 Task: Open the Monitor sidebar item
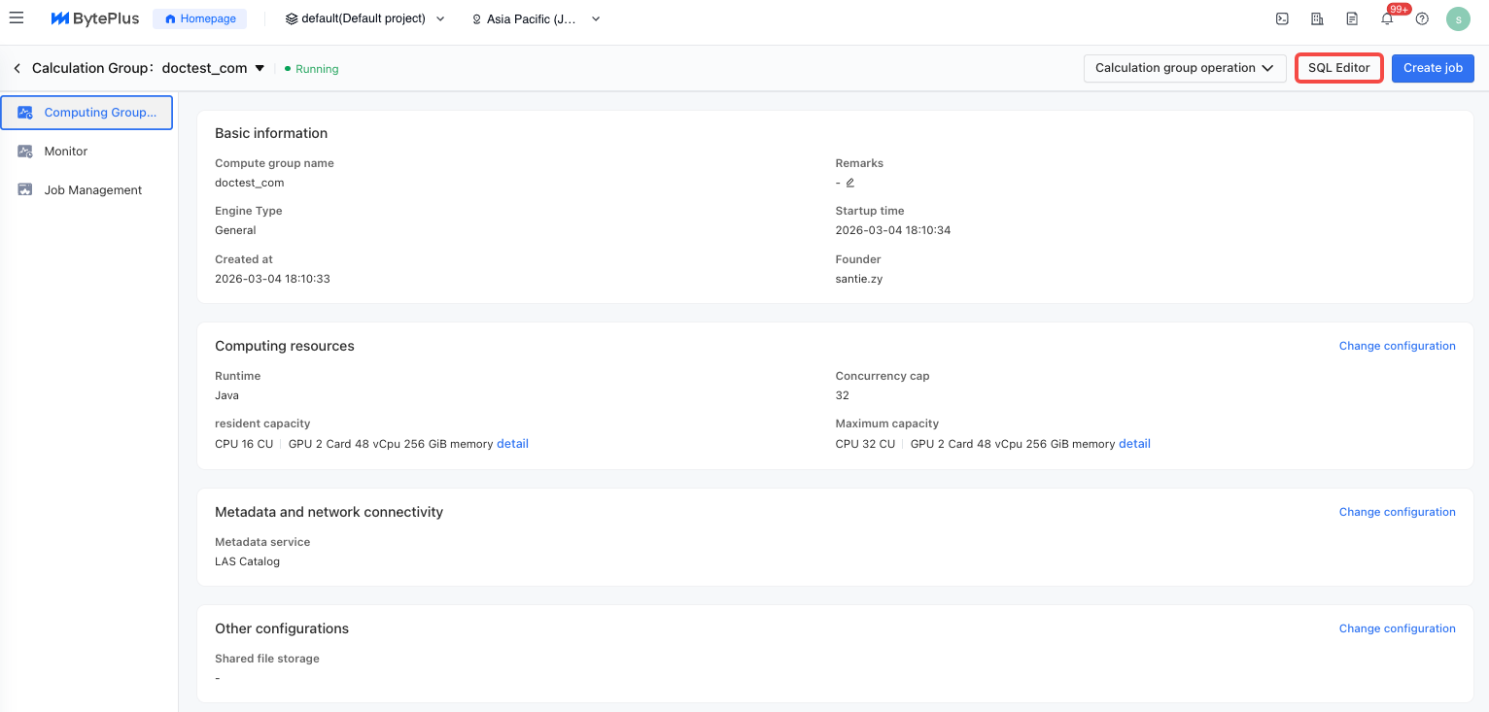tap(66, 152)
